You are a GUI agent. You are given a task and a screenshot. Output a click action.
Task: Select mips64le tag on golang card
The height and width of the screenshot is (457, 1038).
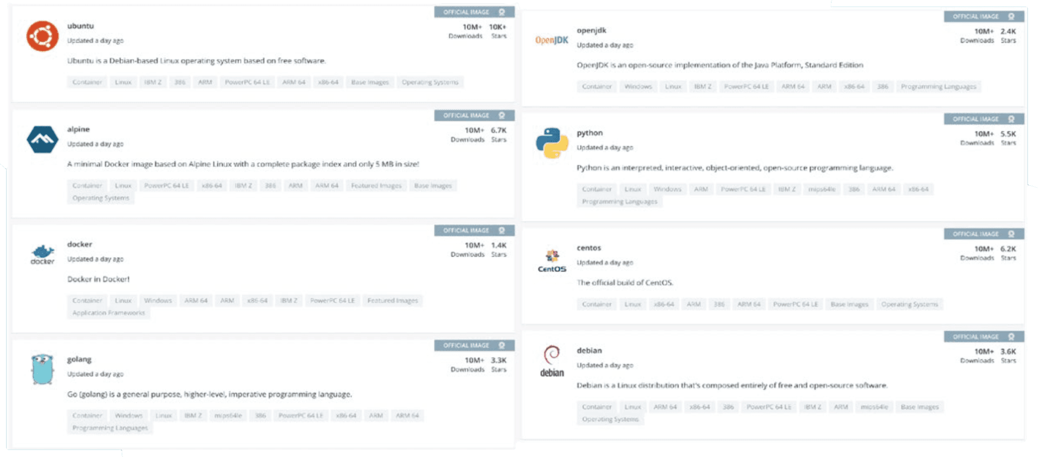(228, 415)
